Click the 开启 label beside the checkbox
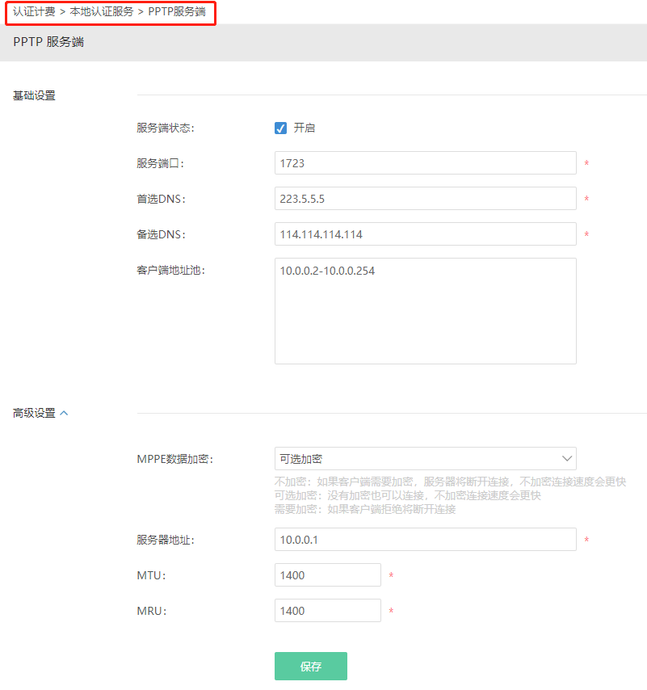647x690 pixels. tap(305, 128)
